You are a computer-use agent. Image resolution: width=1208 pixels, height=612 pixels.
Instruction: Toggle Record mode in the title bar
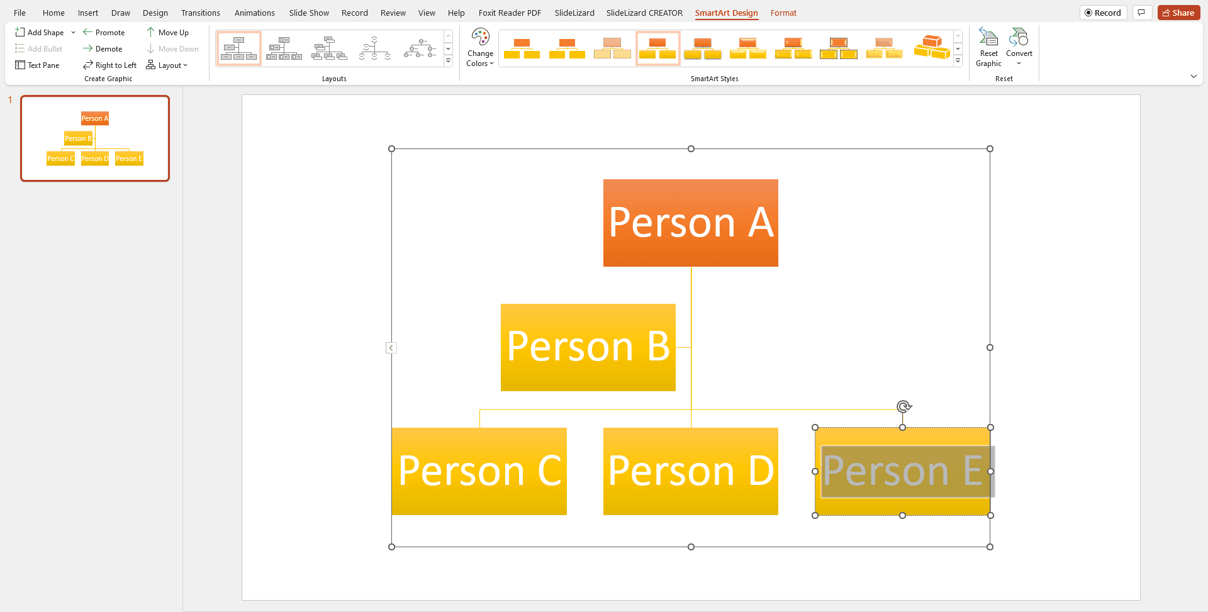(1103, 12)
